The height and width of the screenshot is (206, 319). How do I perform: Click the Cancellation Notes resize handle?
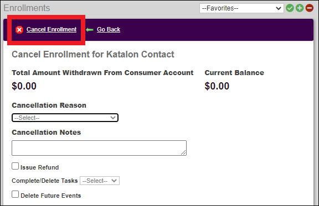coord(183,152)
